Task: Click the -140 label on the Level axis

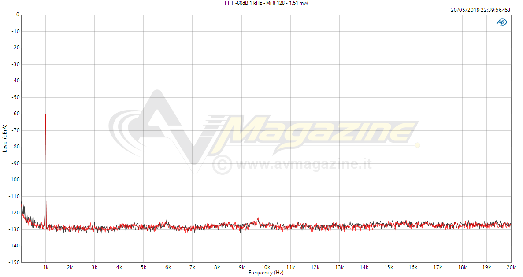Action: click(x=15, y=246)
